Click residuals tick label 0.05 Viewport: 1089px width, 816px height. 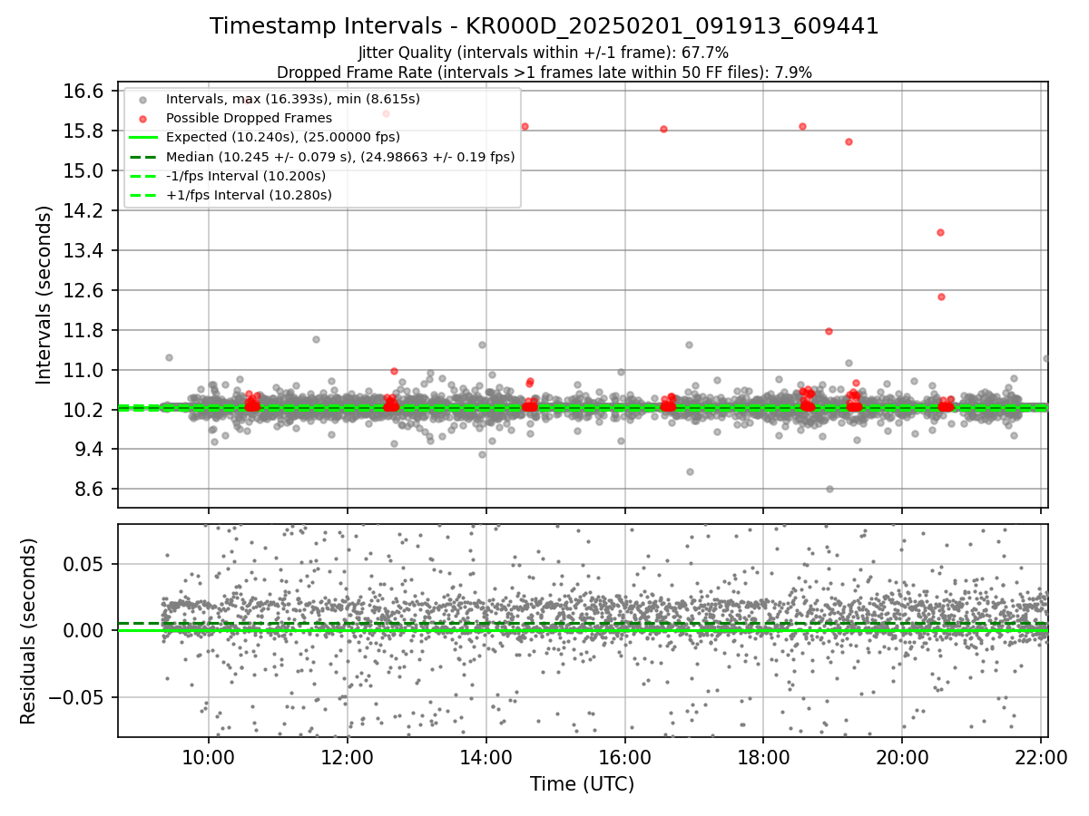(x=84, y=564)
